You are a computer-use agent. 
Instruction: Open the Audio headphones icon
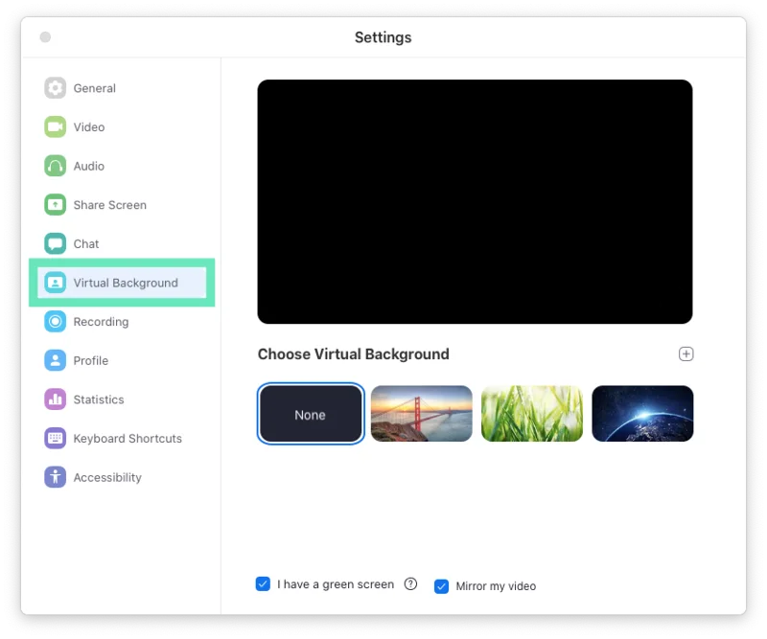tap(56, 166)
